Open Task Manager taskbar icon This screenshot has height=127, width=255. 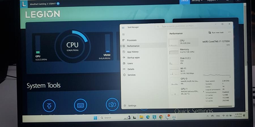(x=174, y=117)
